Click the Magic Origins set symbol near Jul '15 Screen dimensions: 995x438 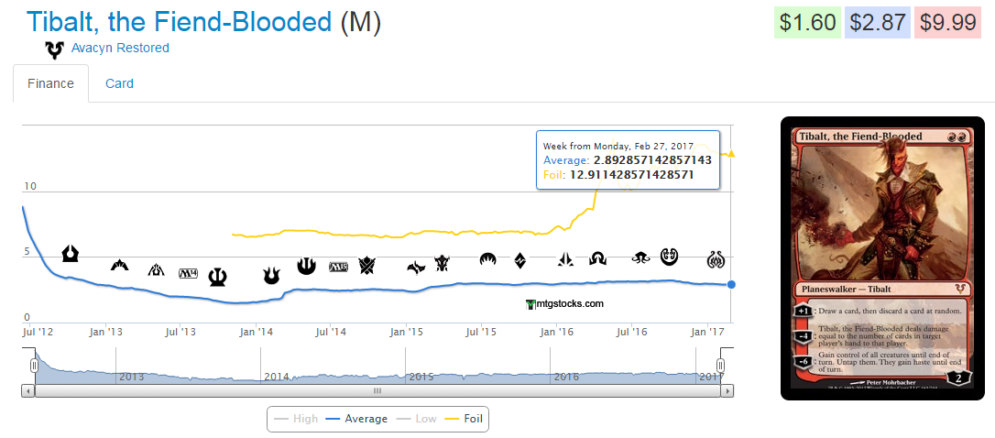point(487,259)
